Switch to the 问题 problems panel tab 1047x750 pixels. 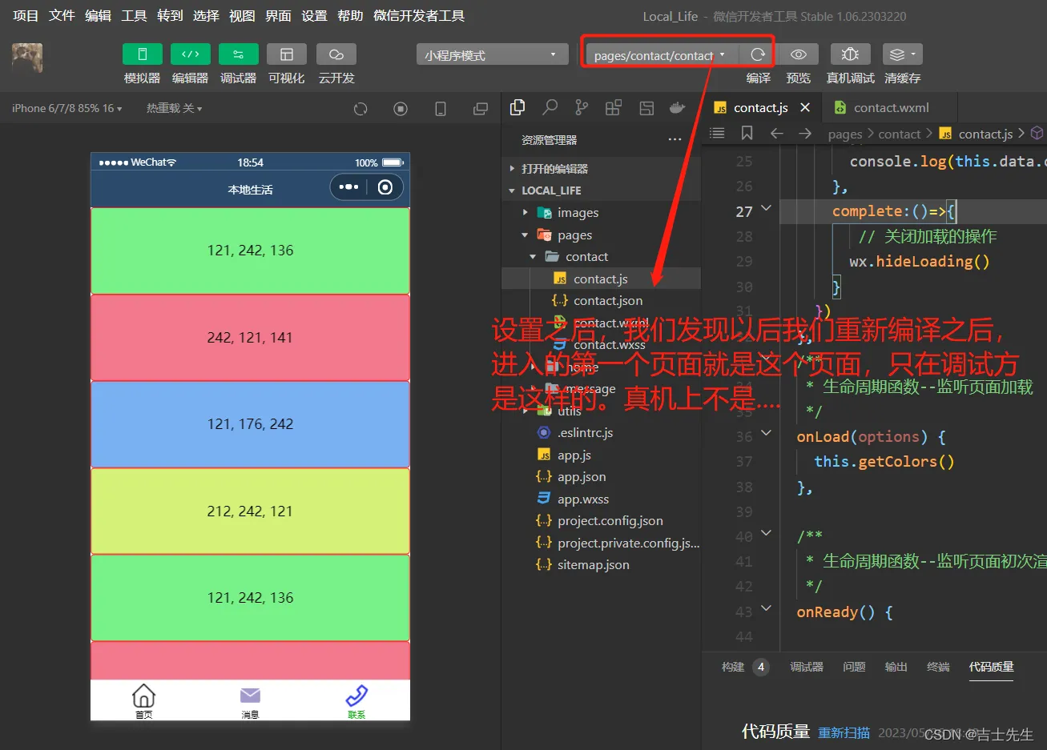point(854,667)
